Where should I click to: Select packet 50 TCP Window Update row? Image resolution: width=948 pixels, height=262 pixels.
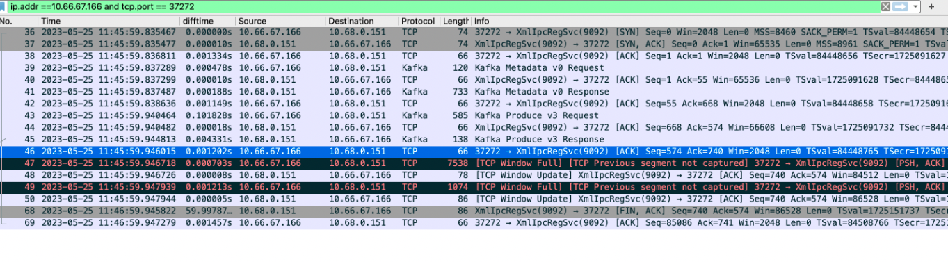point(474,198)
